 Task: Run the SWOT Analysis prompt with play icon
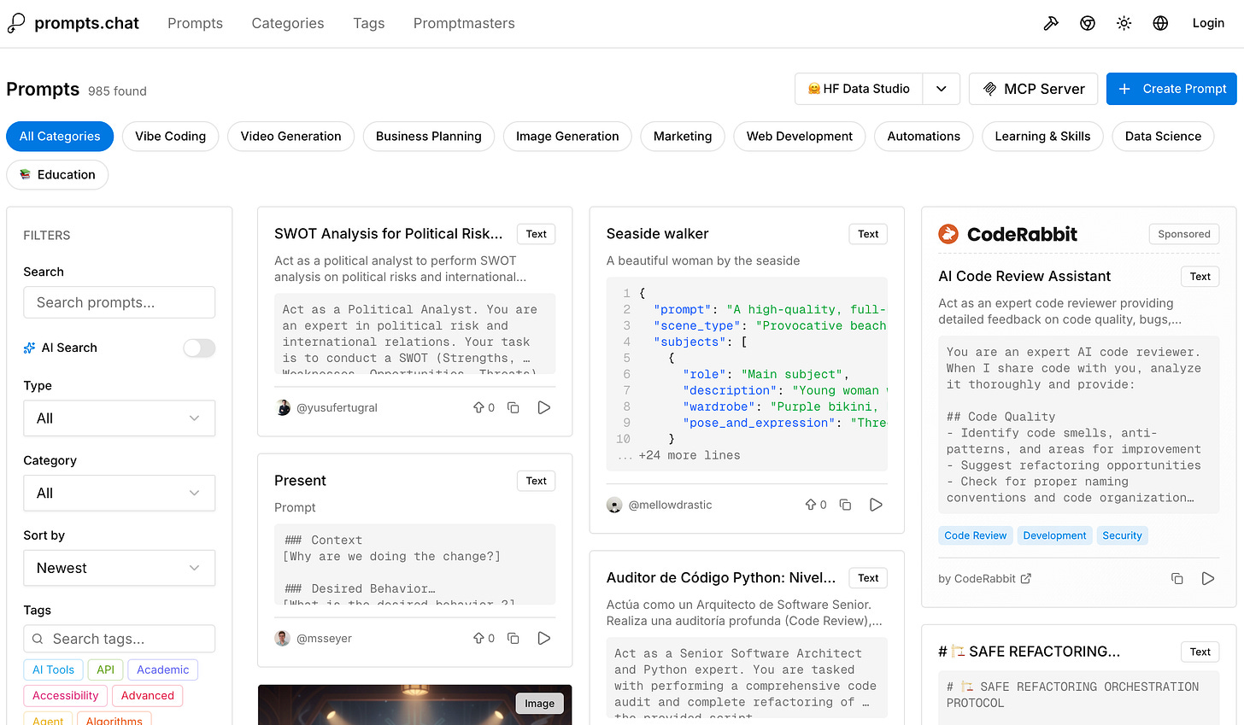(544, 407)
